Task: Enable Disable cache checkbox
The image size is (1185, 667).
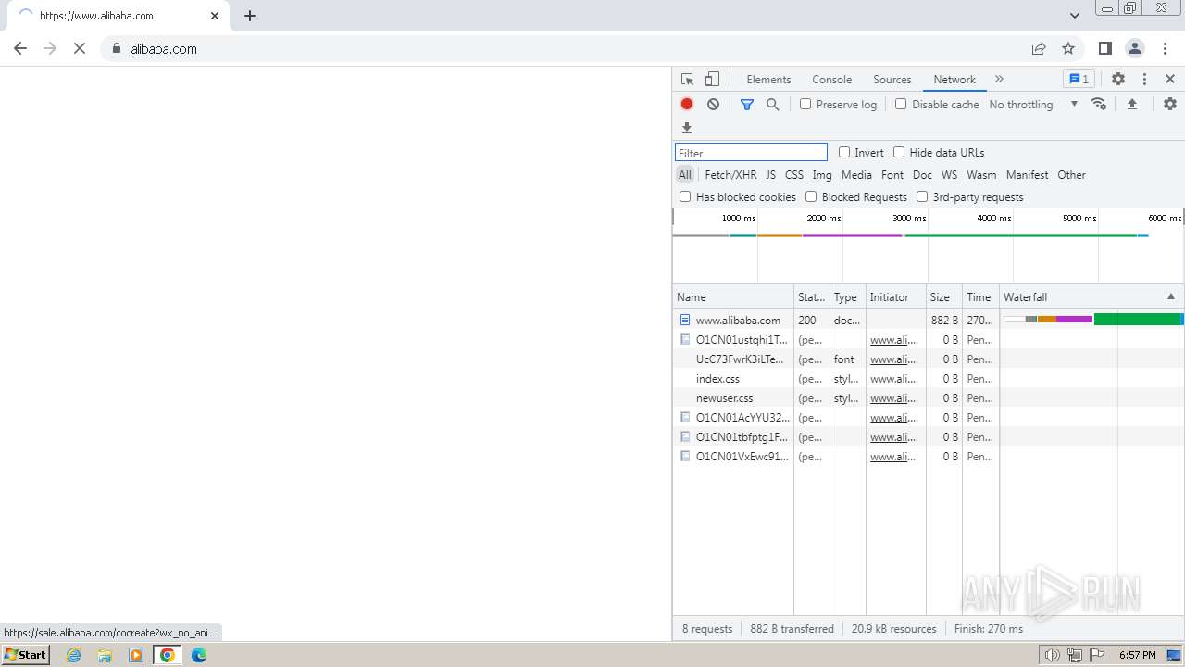Action: click(901, 105)
